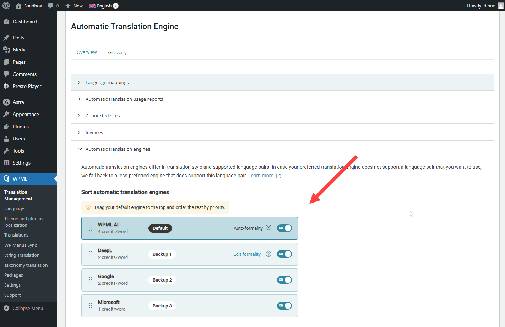Image resolution: width=505 pixels, height=327 pixels.
Task: Click the Backup 3 badge on Microsoft
Action: 162,306
